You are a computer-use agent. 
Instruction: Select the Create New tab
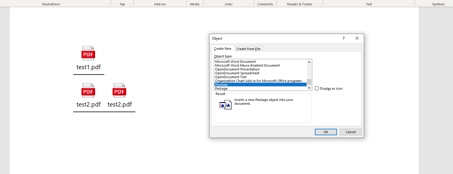pyautogui.click(x=223, y=49)
